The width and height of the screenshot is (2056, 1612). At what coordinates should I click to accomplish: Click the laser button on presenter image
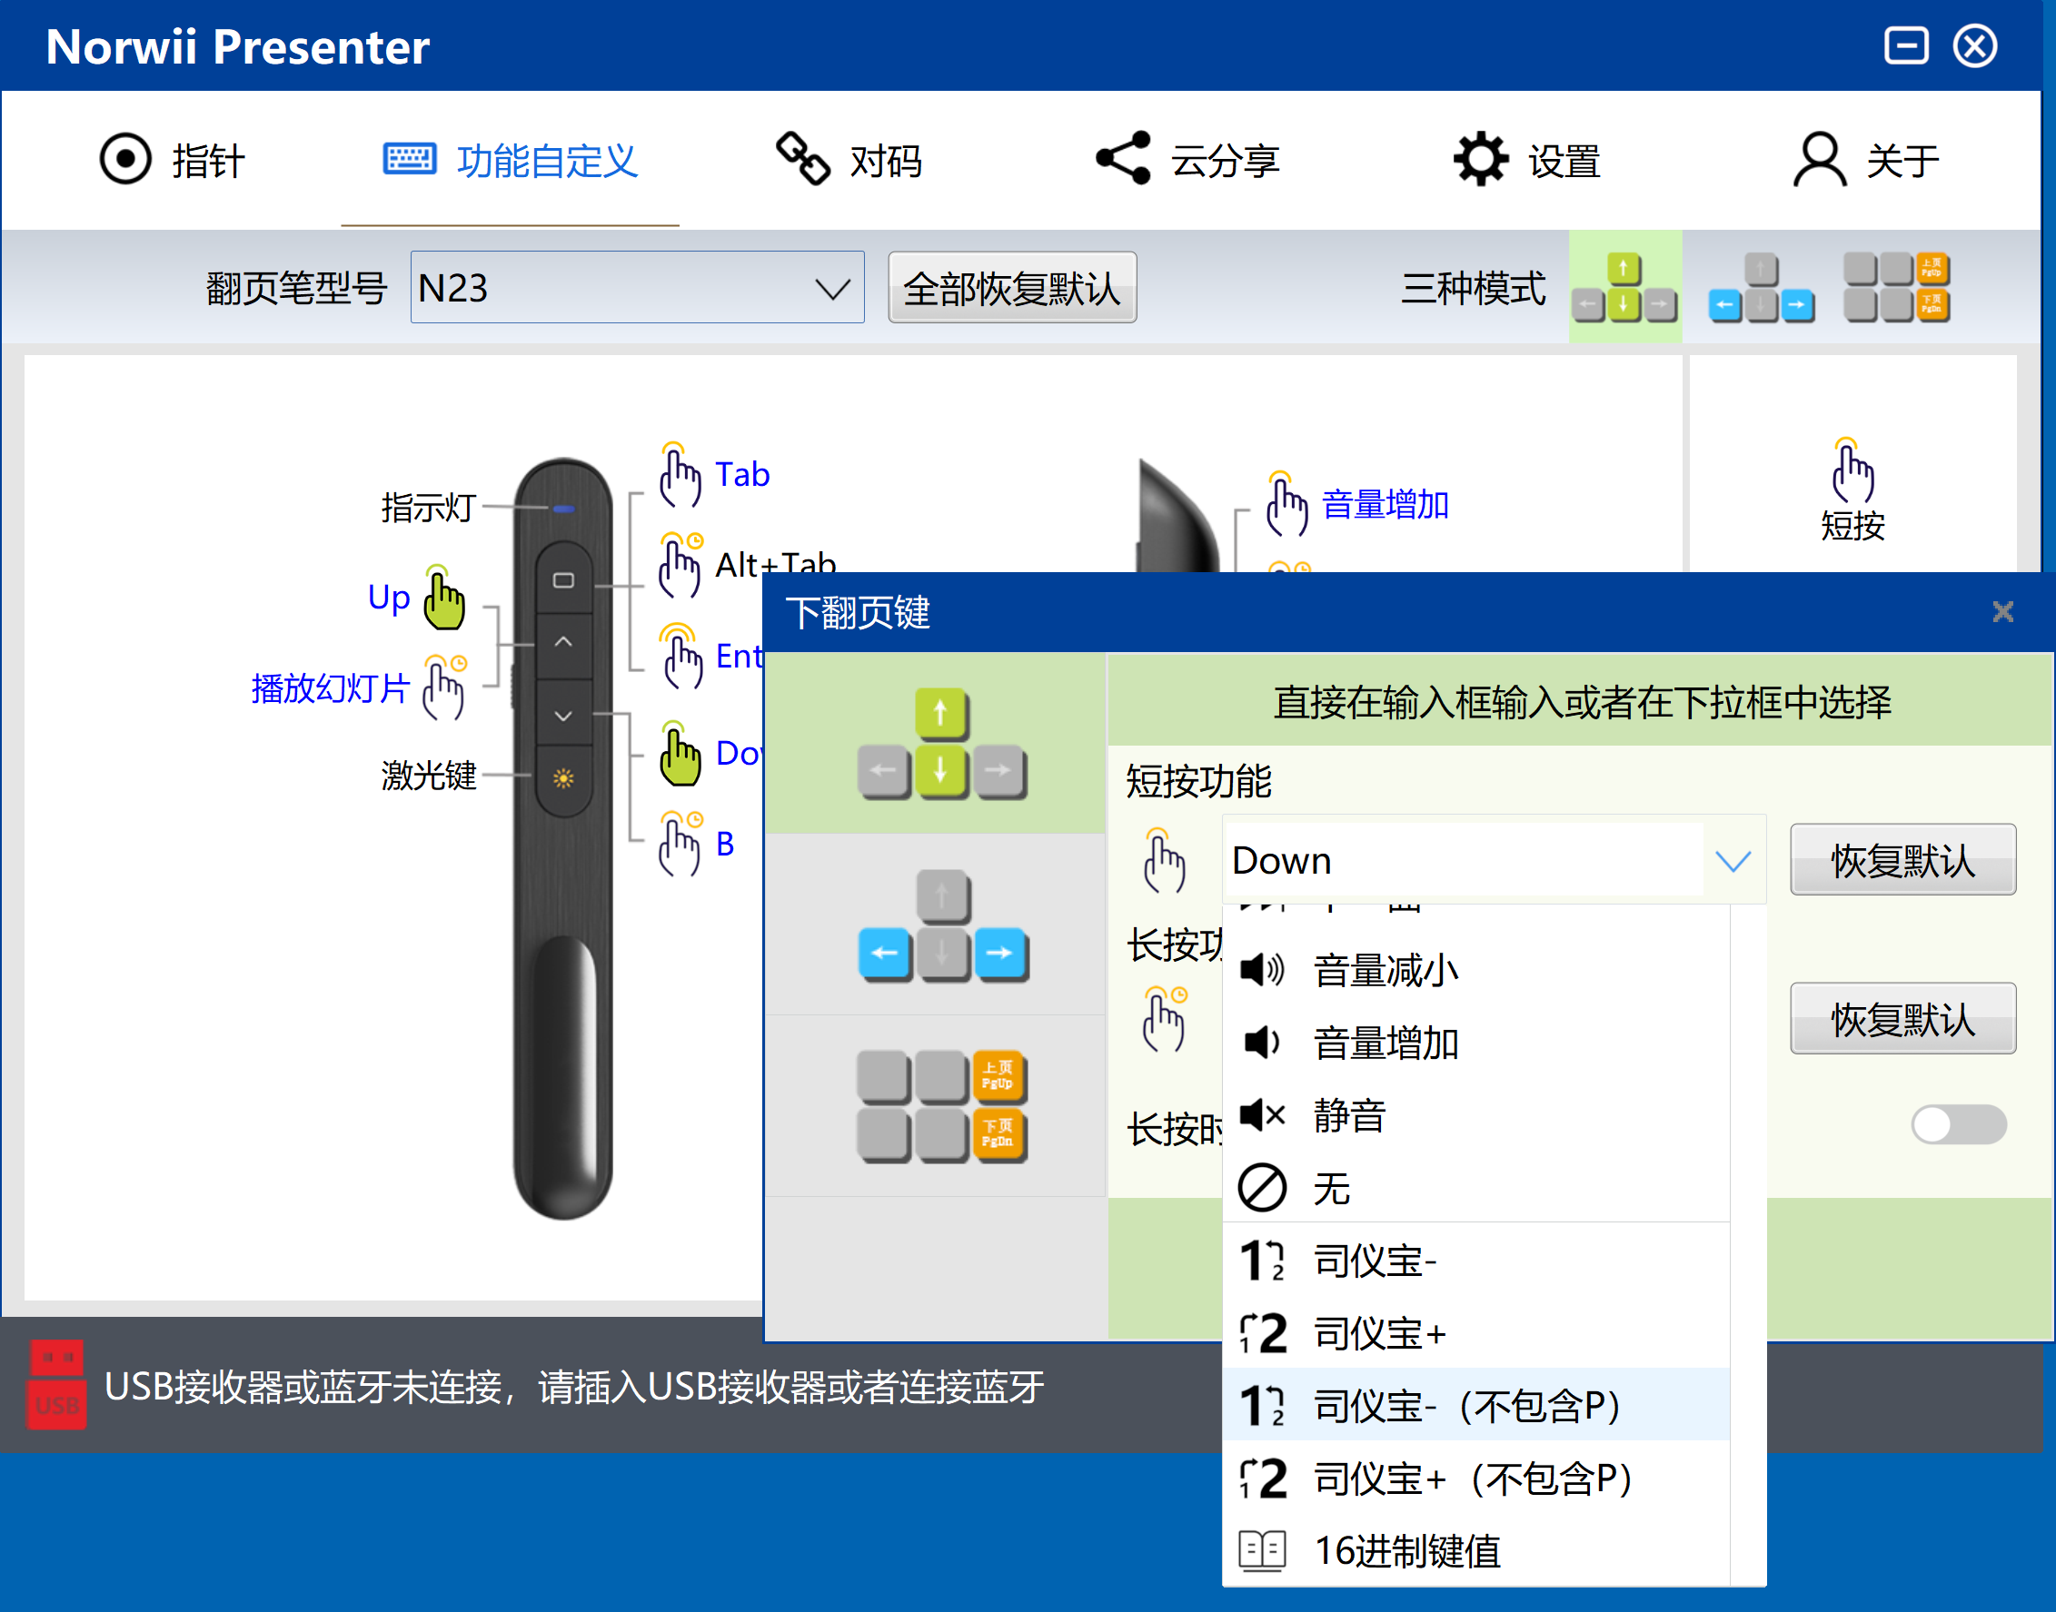(563, 778)
